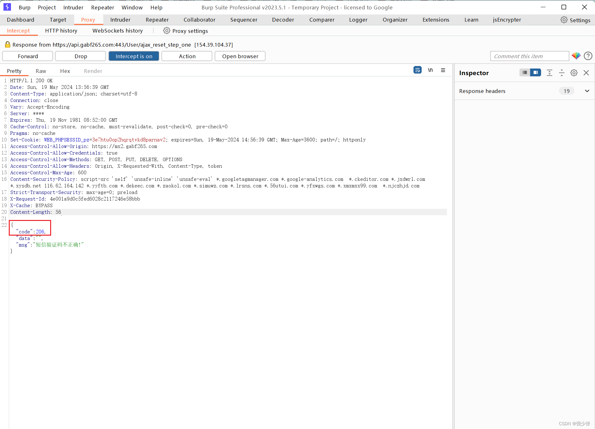The image size is (595, 429).
Task: Open the Project menu
Action: pos(47,8)
